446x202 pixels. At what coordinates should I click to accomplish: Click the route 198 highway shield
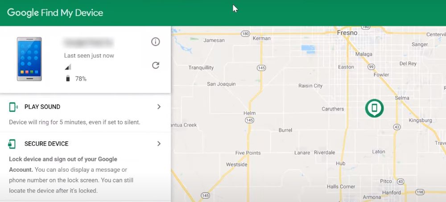[x=420, y=193]
